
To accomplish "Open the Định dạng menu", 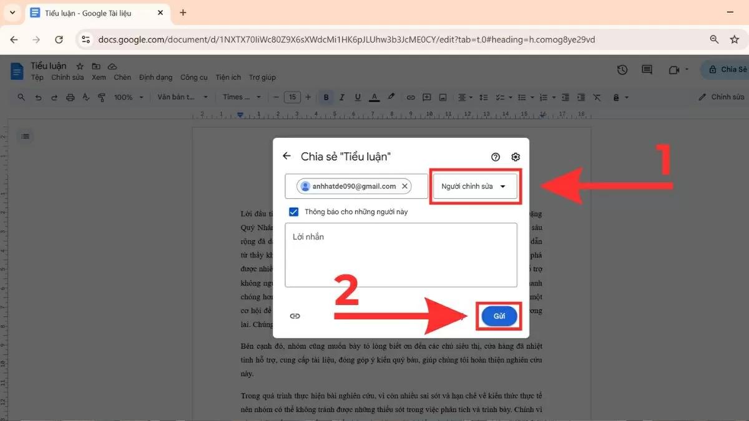I will click(x=155, y=77).
